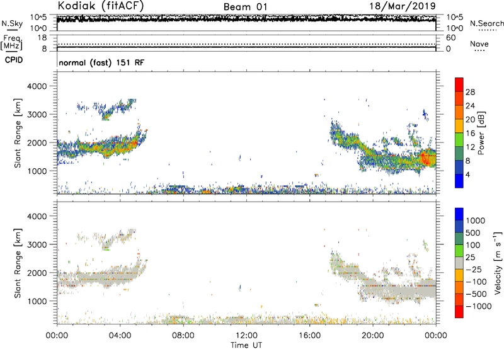Click the "normal (fast) 151 RF" text
504x349 pixels.
click(x=101, y=62)
